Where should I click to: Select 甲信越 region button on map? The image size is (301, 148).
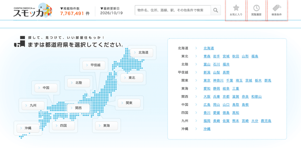point(94,65)
